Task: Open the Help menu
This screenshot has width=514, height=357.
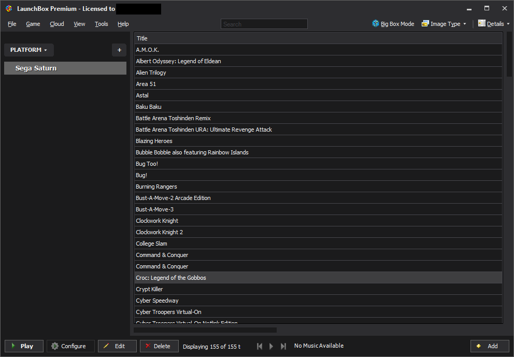Action: click(123, 24)
